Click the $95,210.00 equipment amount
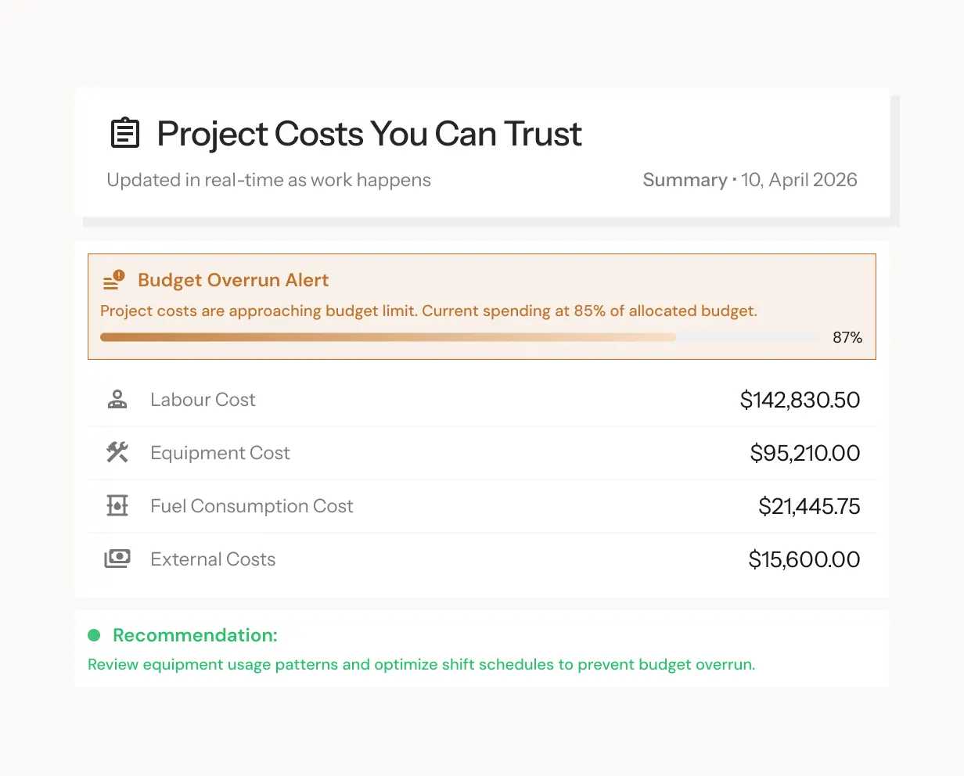 805,453
